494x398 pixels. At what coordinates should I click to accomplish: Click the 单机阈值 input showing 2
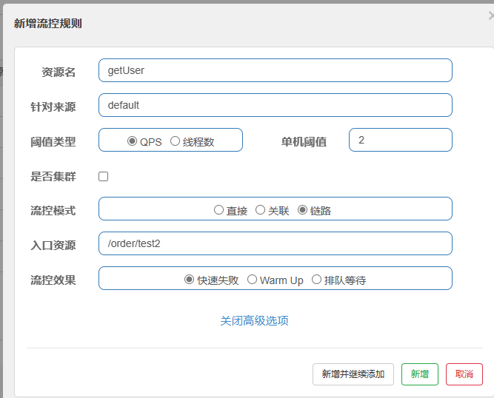pos(401,140)
